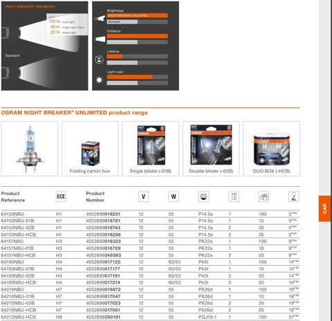Click the V voltage column icon
This screenshot has height=321, width=332.
tap(144, 196)
